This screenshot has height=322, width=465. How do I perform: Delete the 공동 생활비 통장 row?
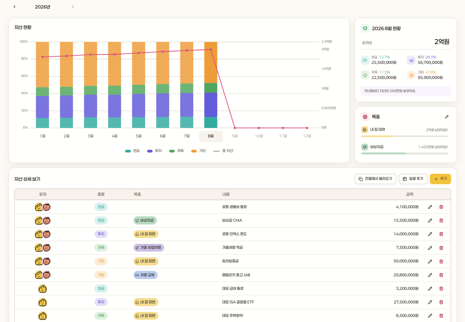coord(441,207)
